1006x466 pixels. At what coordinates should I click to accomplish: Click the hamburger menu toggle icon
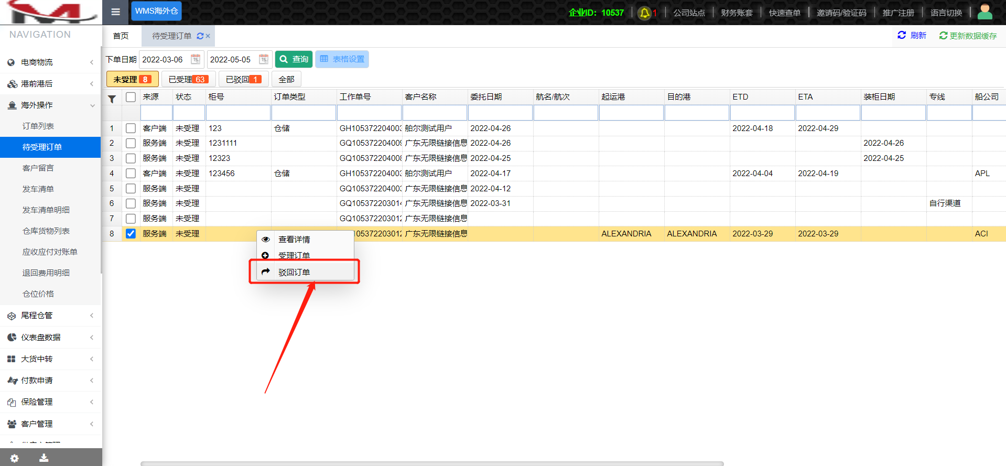tap(116, 12)
